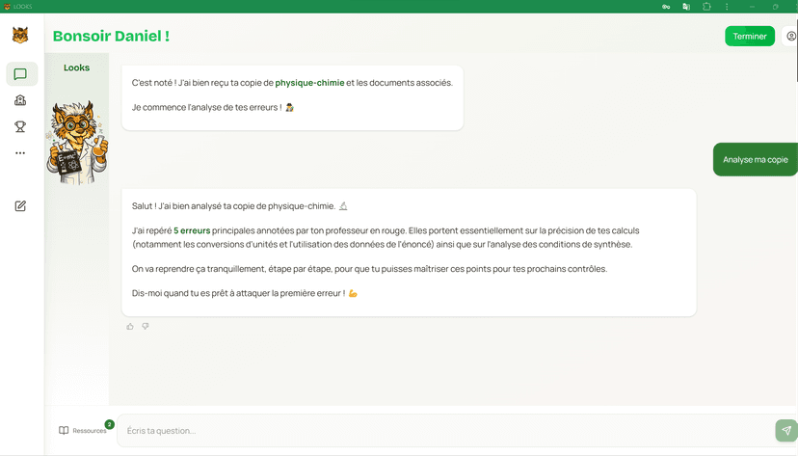Focus the 'Écris ta question' input field

click(x=443, y=431)
